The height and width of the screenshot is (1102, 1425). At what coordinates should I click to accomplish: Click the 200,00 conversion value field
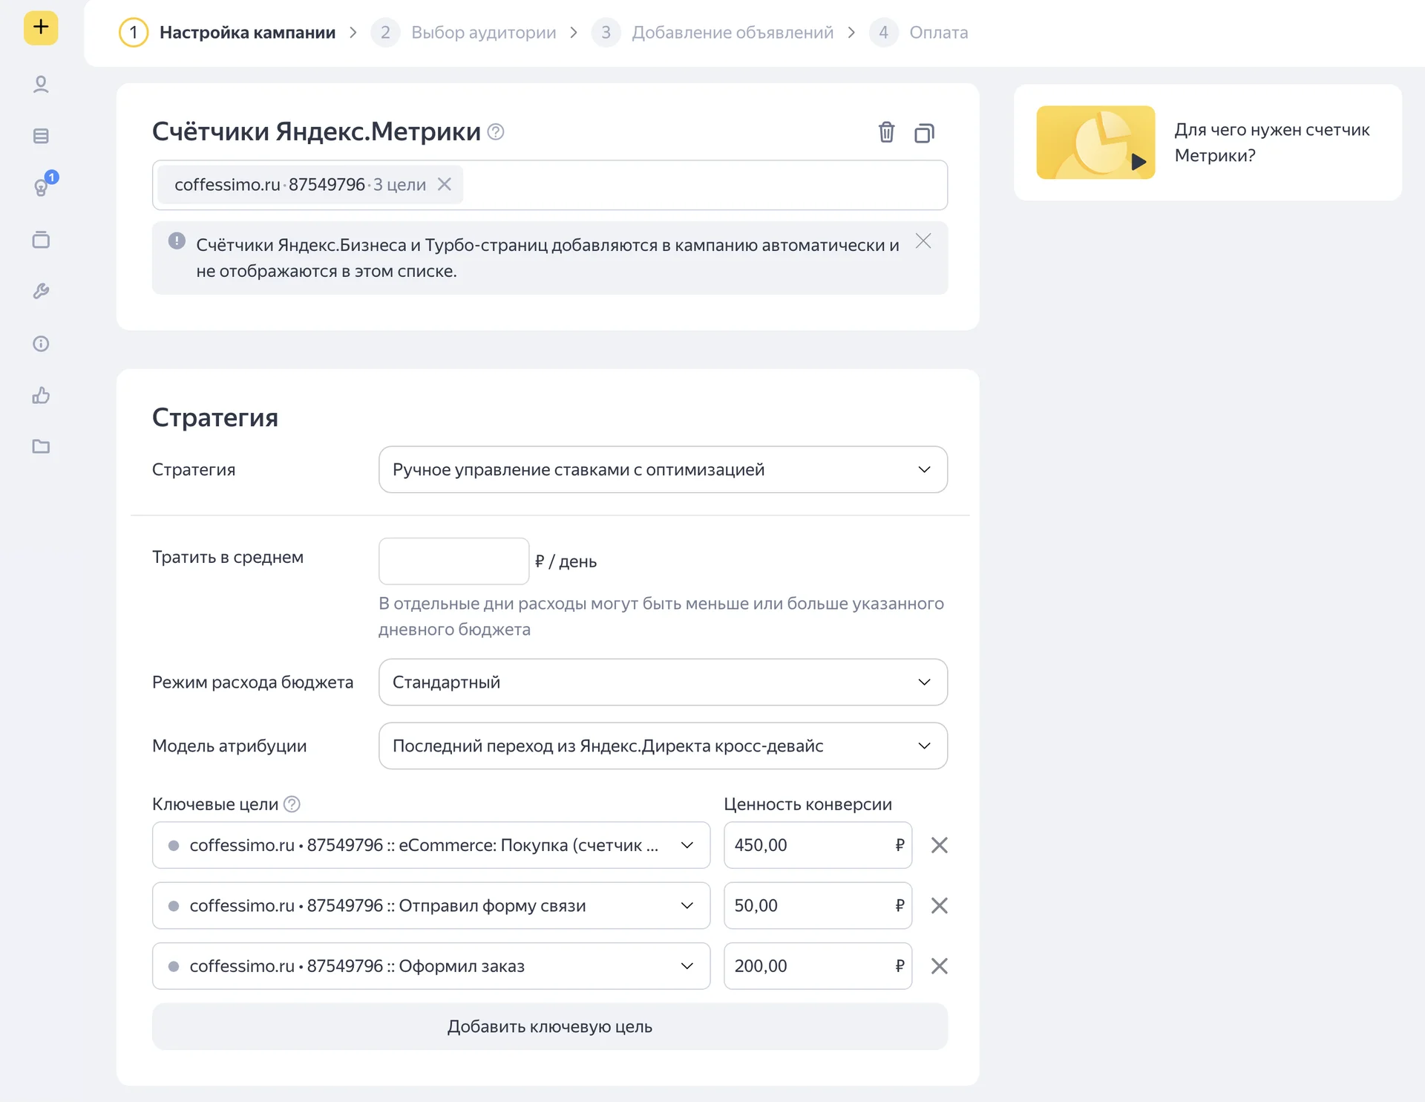818,966
